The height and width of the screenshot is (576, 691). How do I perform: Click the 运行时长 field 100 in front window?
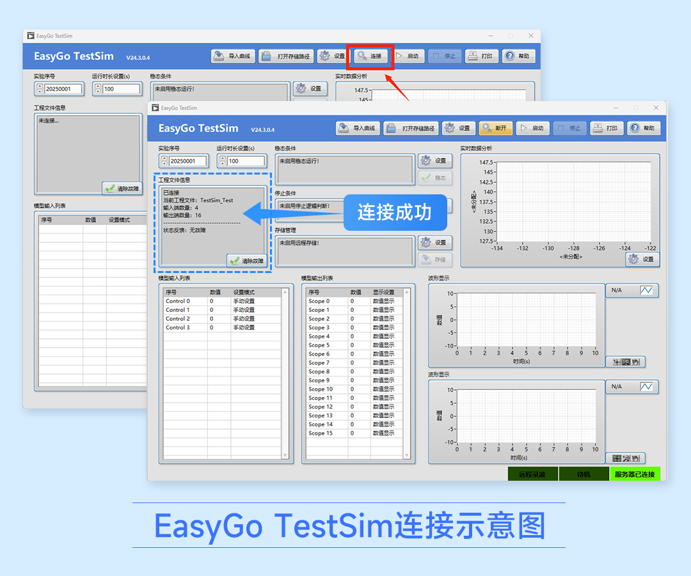tap(246, 161)
